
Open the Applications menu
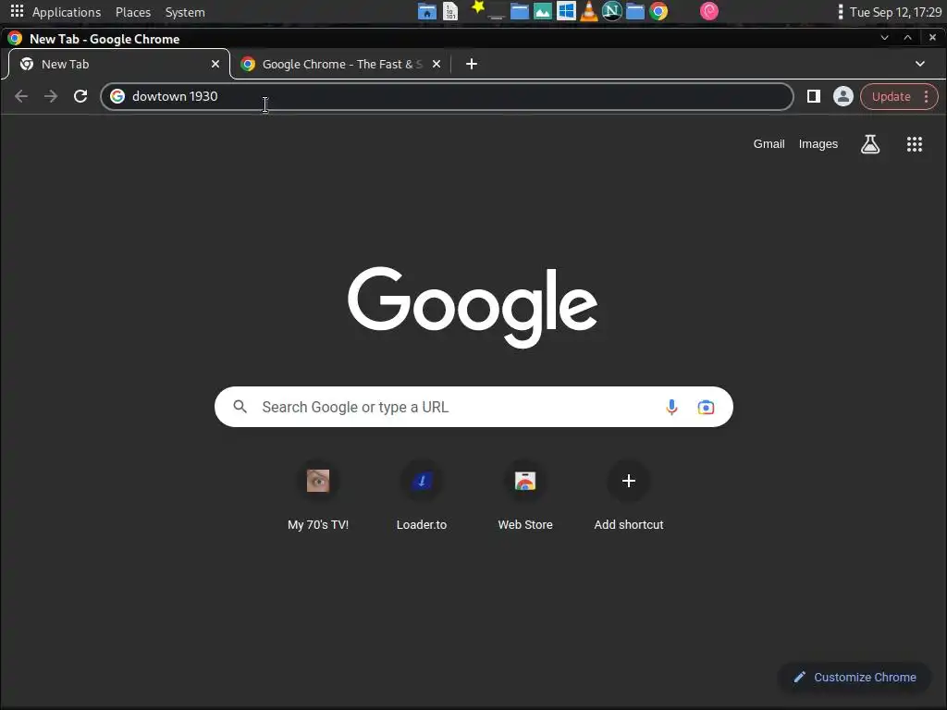tap(67, 12)
